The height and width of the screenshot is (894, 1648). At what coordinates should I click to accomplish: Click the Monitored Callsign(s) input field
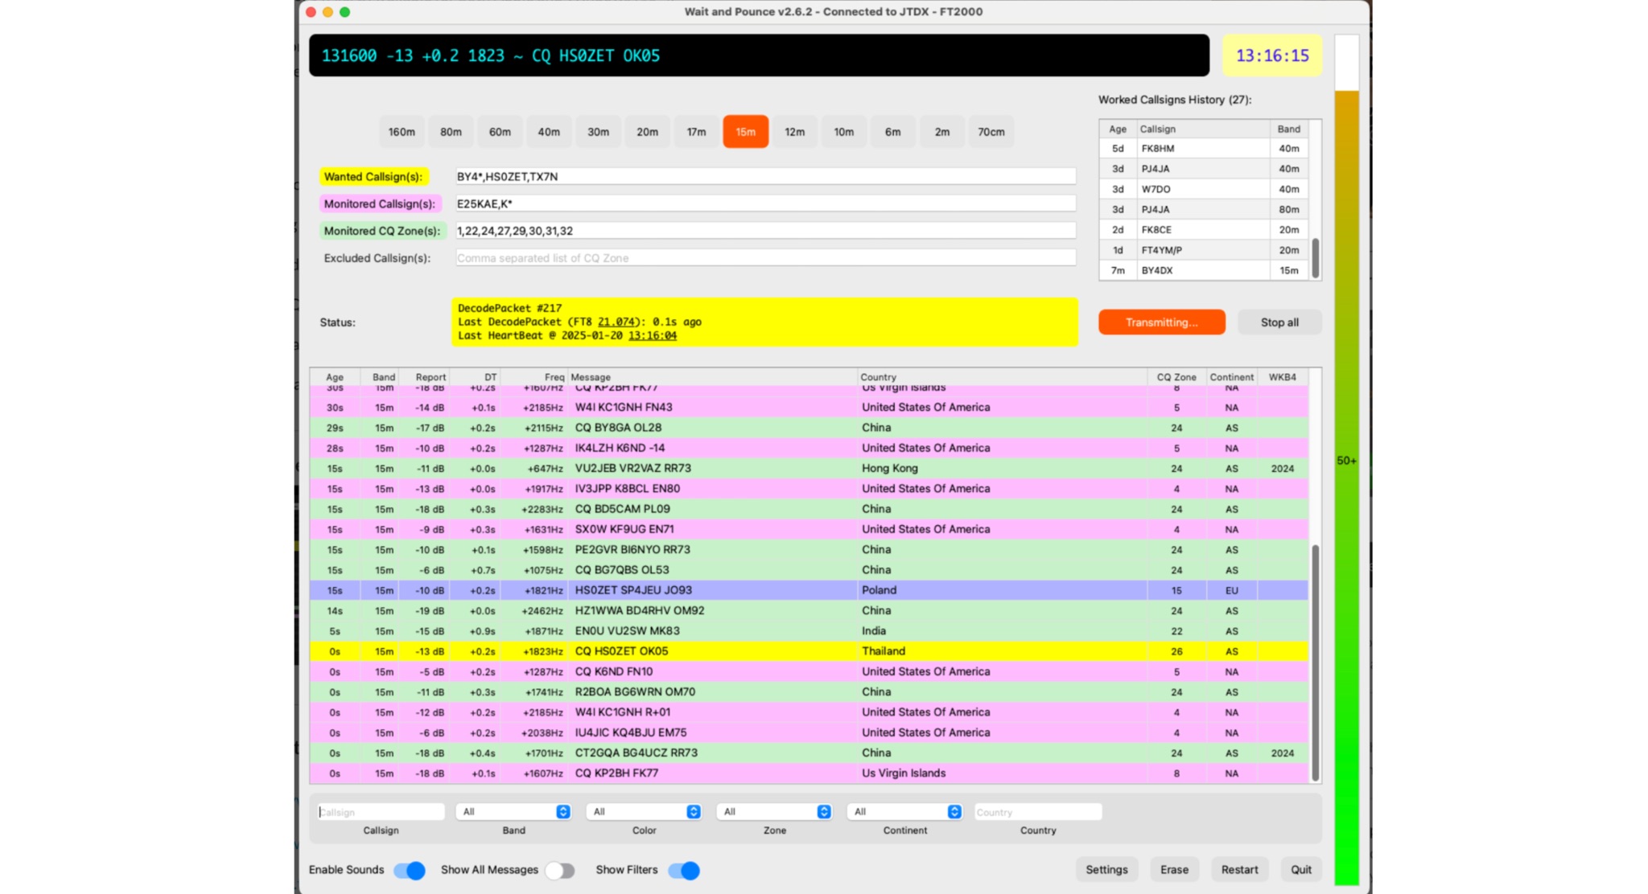pyautogui.click(x=765, y=204)
